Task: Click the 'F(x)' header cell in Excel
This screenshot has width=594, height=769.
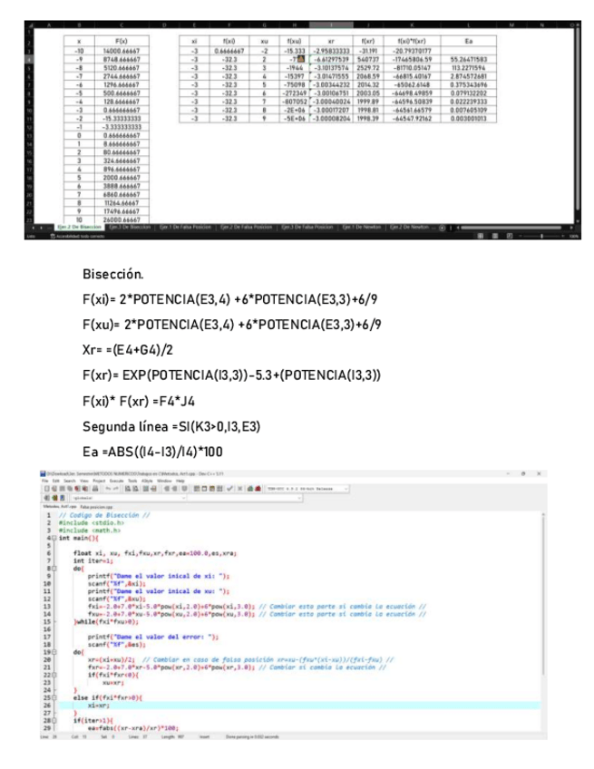Action: point(122,41)
